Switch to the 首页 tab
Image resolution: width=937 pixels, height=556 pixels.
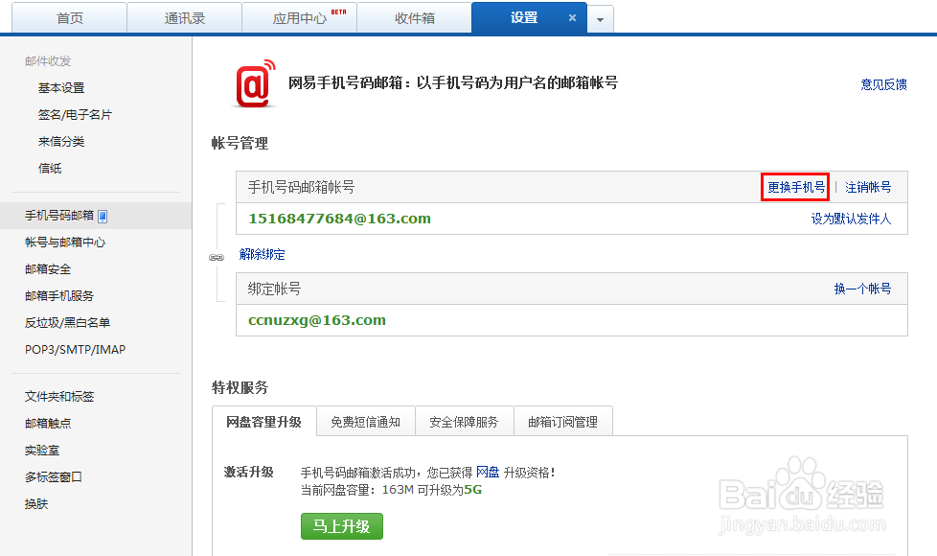(69, 18)
